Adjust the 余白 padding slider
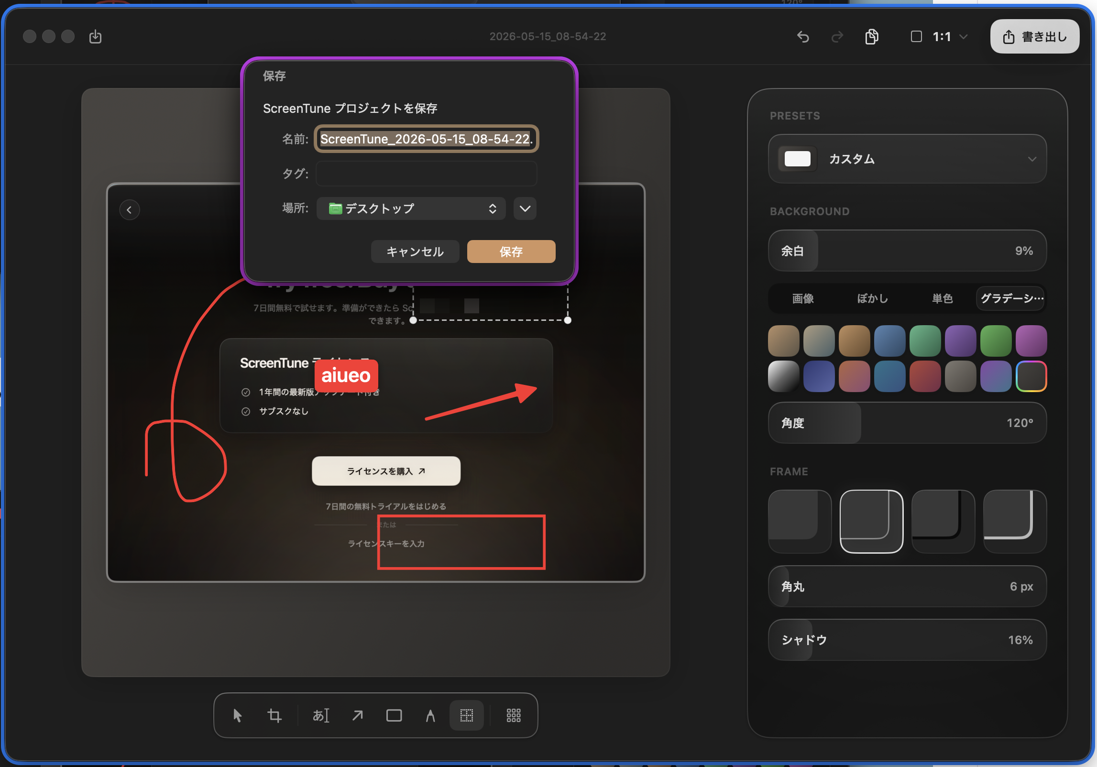1097x767 pixels. tap(907, 251)
